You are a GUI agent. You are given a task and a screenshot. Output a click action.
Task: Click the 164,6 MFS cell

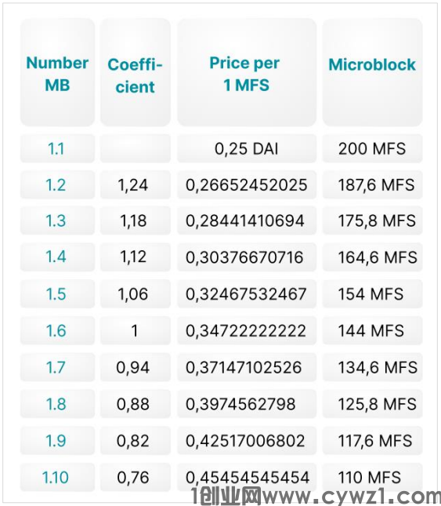pyautogui.click(x=372, y=257)
